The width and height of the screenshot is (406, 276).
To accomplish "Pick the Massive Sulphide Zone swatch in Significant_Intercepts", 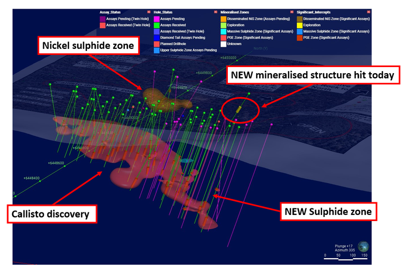I will click(x=299, y=32).
